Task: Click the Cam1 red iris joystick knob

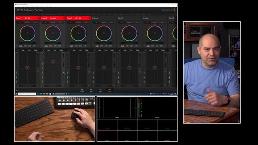Action: click(x=27, y=68)
